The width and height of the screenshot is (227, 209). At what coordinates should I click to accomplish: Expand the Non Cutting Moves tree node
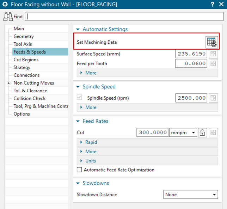[8, 83]
